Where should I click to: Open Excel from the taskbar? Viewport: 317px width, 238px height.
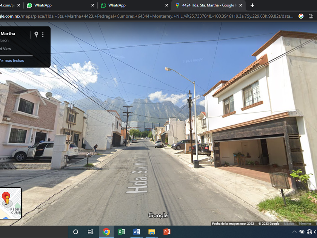(x=121, y=232)
